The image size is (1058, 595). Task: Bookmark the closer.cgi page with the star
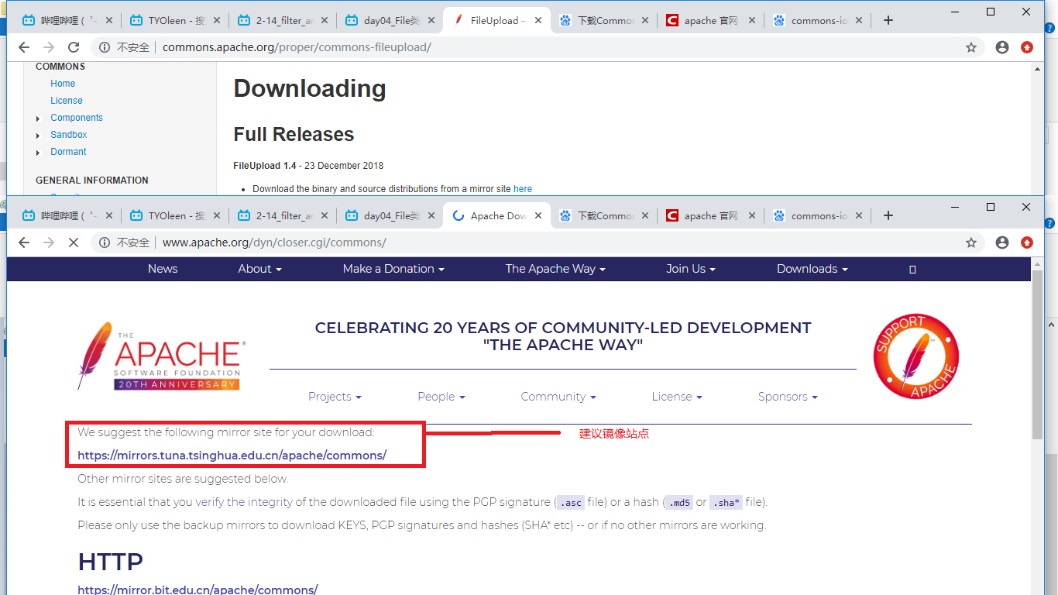coord(971,242)
